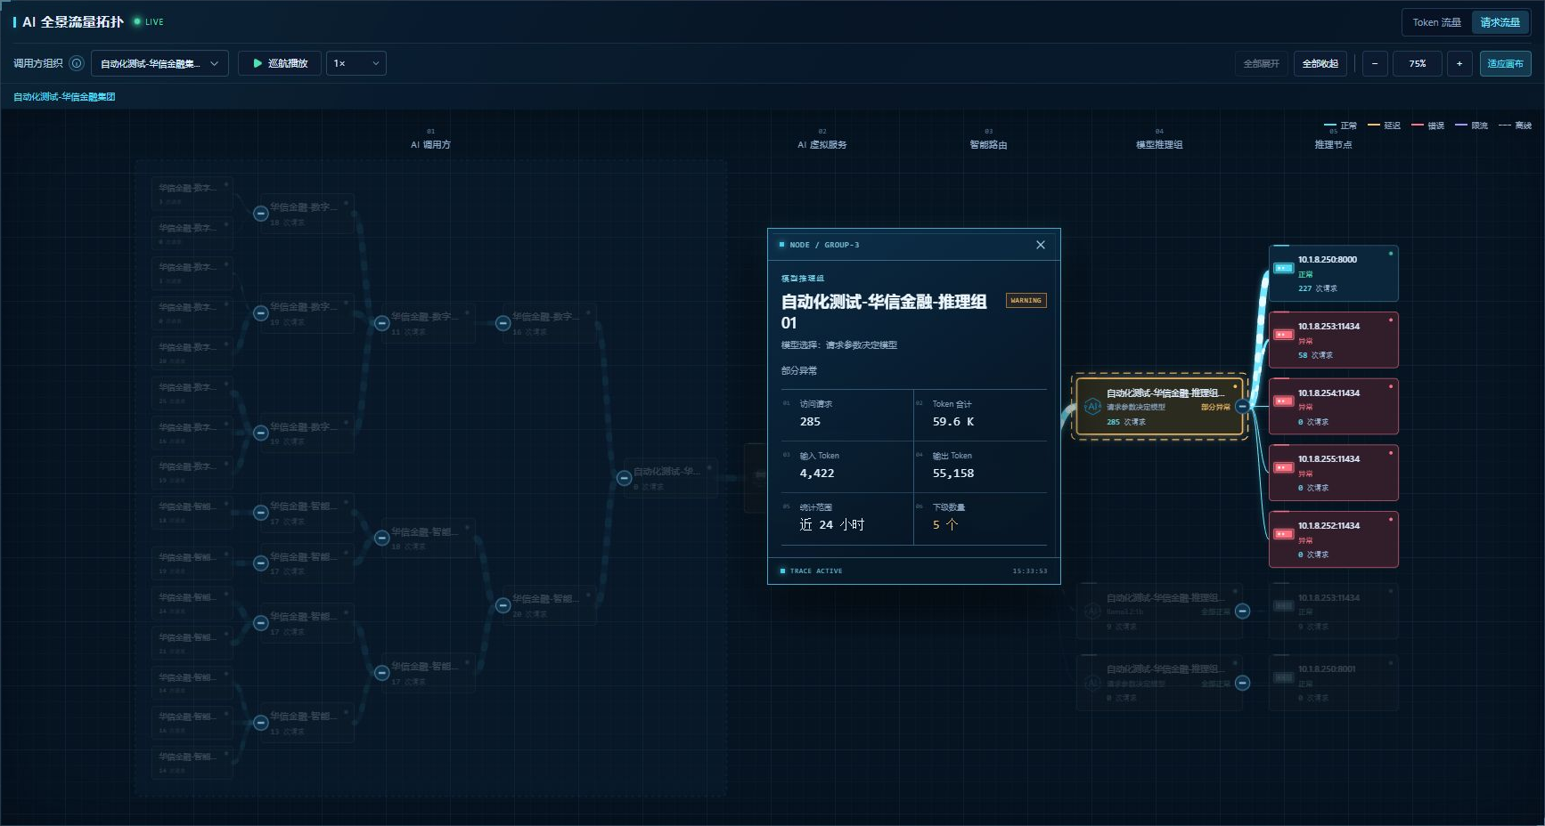1545x826 pixels.
Task: Click the info icon beside 调用方组织
Action: point(77,63)
